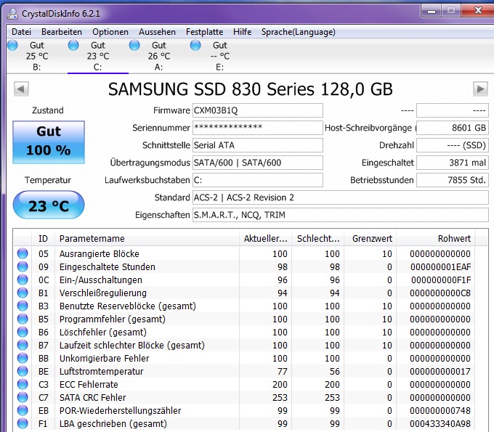This screenshot has height=432, width=494.
Task: Select disk A: with 26 °C
Action: 159,56
